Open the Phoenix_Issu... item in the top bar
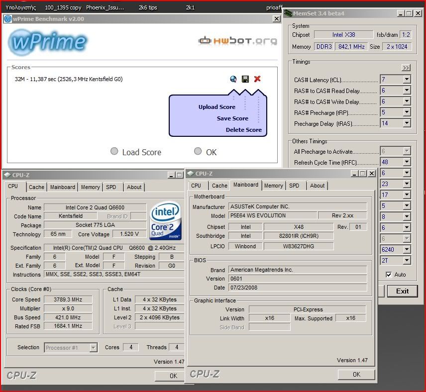426x392 pixels. click(105, 7)
